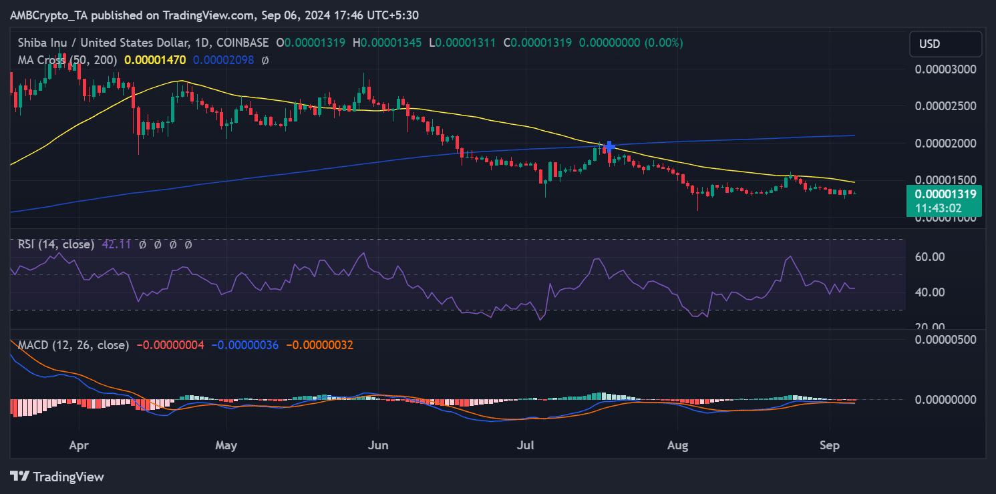Click the blue MA cross marker on chart
The image size is (996, 494).
coord(609,146)
